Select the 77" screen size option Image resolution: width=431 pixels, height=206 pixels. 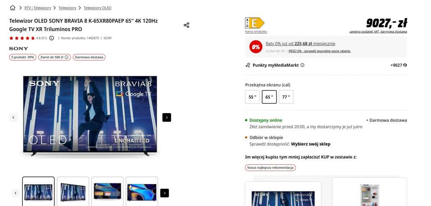pos(286,97)
